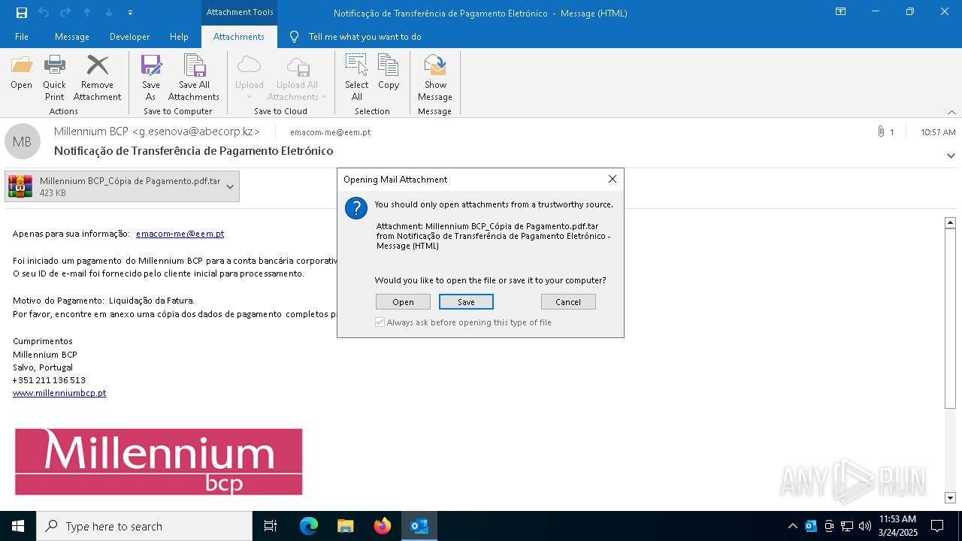This screenshot has height=541, width=962.
Task: Click the volume speaker tray icon
Action: coord(865,526)
